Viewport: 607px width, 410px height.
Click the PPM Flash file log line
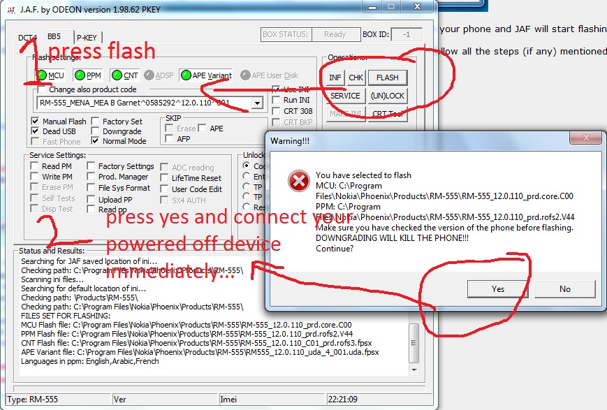click(x=187, y=334)
